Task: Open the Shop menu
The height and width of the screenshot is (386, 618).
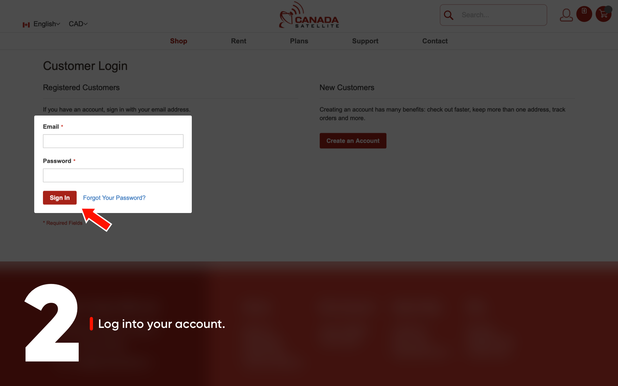Action: click(x=179, y=41)
